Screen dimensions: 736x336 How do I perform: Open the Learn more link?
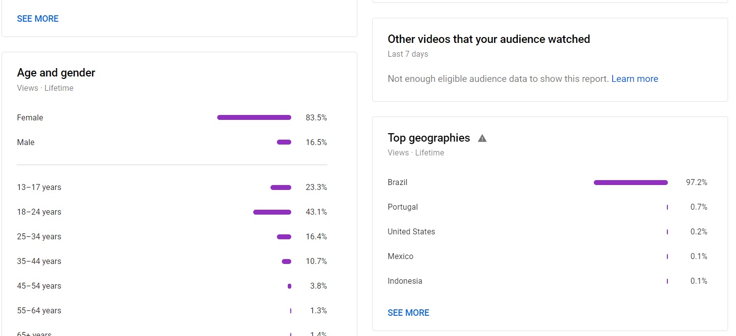pyautogui.click(x=634, y=79)
